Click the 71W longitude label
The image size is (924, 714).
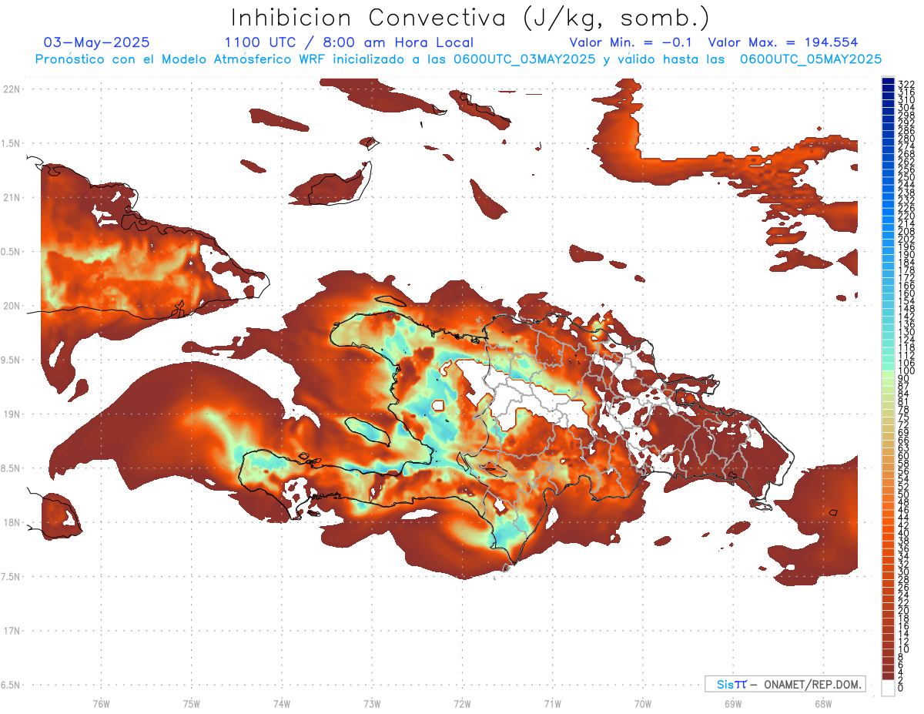coord(552,703)
